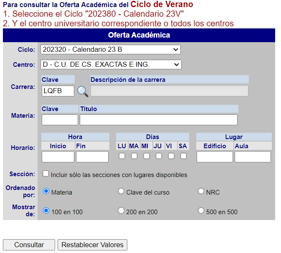
Task: Click the magnifying glass career search icon
Action: 83,91
